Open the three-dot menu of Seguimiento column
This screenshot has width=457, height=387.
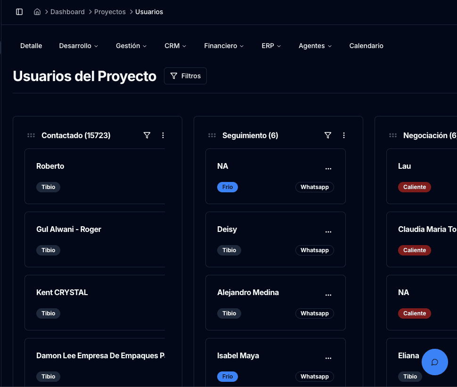click(x=344, y=135)
